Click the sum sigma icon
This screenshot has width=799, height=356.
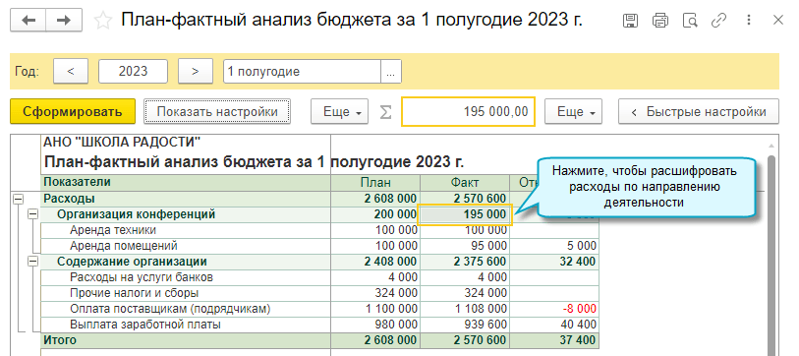386,112
